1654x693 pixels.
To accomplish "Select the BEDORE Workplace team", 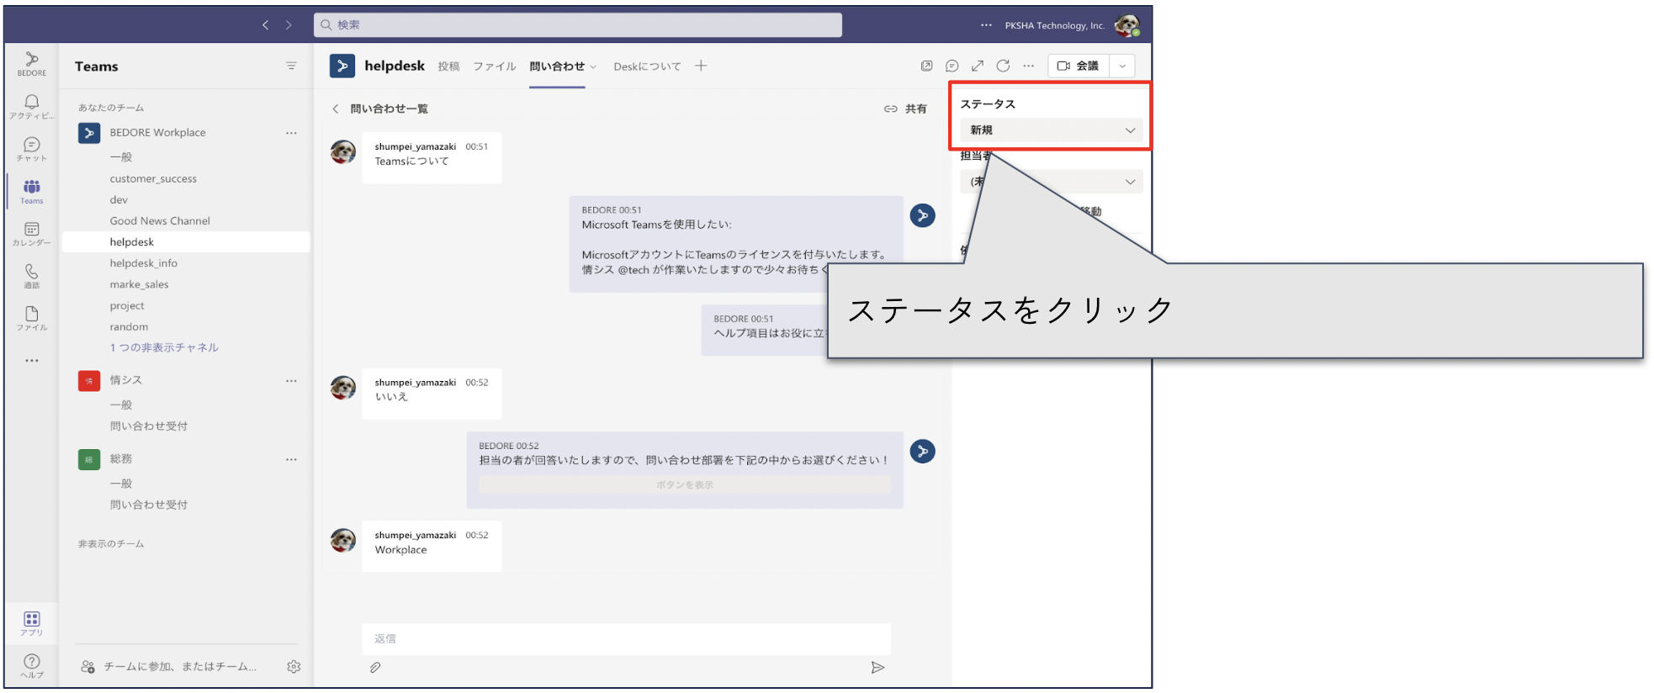I will click(x=157, y=133).
